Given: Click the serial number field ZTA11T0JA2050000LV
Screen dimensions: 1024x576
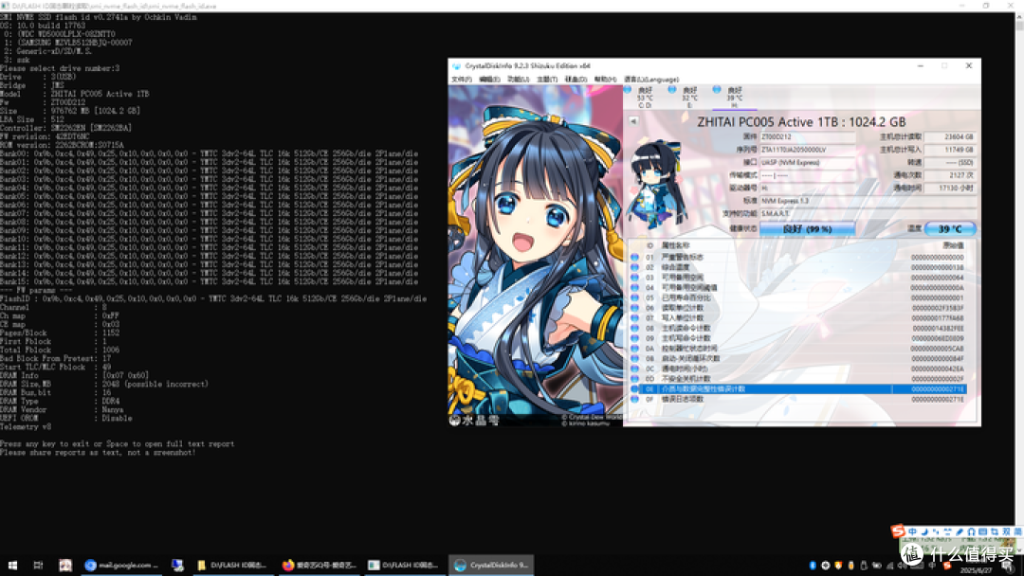Looking at the screenshot, I should [807, 150].
